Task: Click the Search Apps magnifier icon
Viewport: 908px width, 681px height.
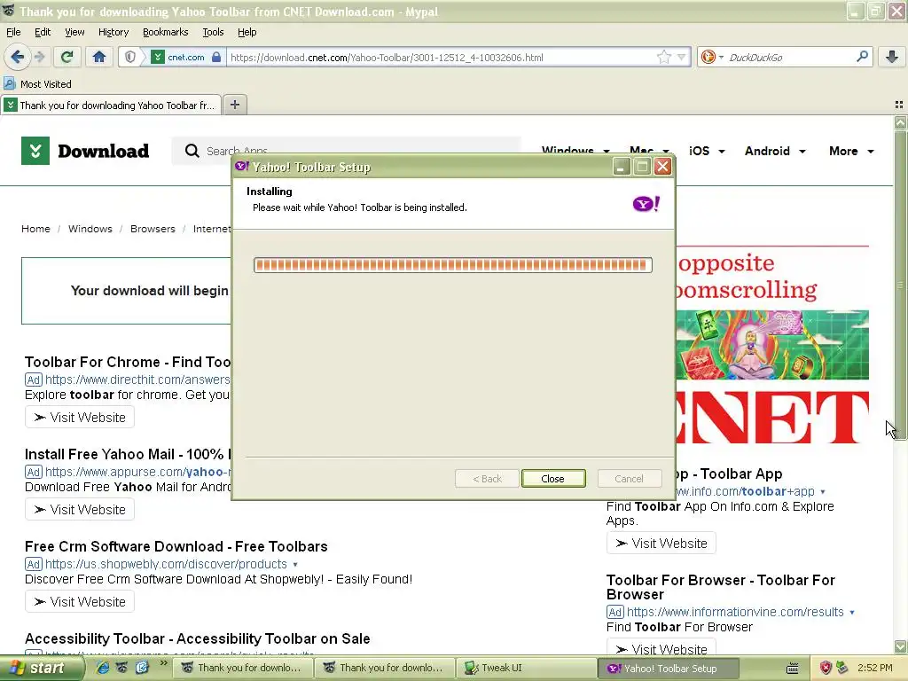Action: point(192,151)
